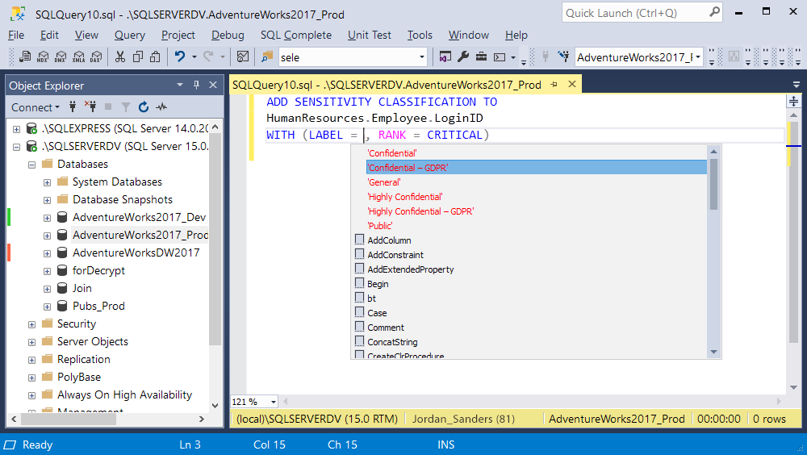Refresh the Object Explorer tree
Image resolution: width=807 pixels, height=455 pixels.
[x=144, y=107]
